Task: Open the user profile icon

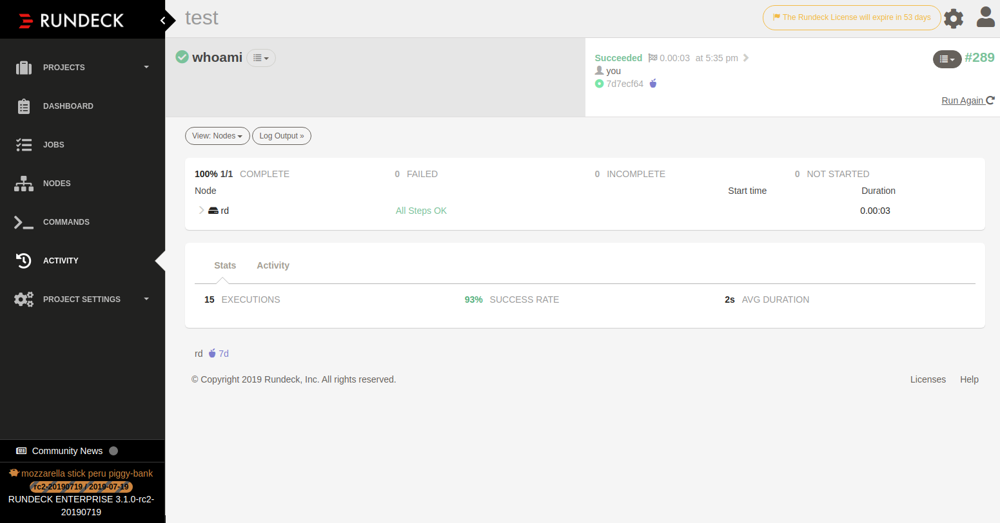Action: [986, 18]
